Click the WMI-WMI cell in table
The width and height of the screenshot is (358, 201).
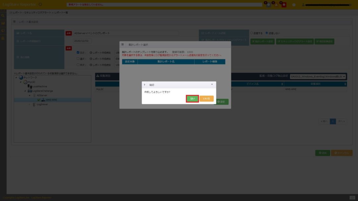291,89
